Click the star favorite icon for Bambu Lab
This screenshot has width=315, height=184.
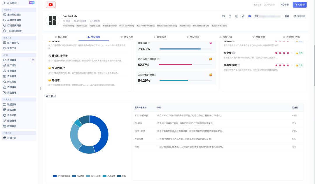pyautogui.click(x=243, y=16)
